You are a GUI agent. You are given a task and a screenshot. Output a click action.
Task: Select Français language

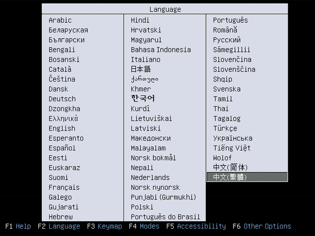[64, 187]
